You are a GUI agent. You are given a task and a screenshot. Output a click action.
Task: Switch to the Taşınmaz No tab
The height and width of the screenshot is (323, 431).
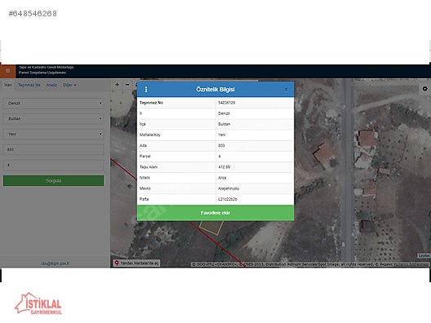29,85
